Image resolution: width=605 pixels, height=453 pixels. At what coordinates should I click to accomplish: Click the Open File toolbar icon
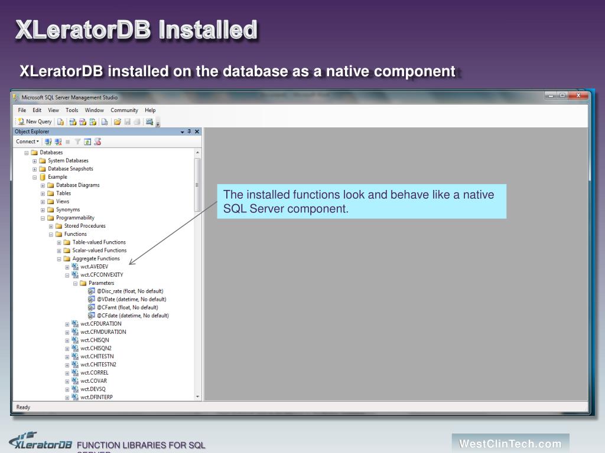point(118,122)
